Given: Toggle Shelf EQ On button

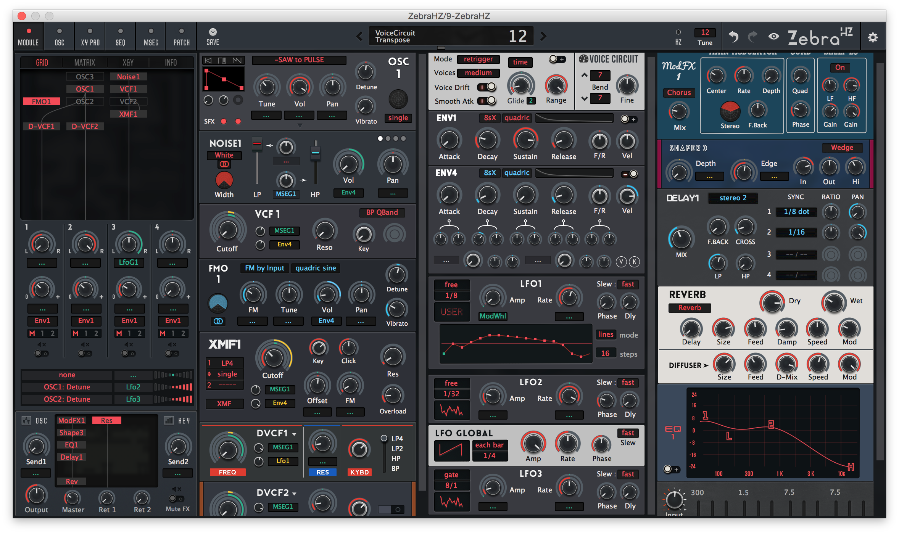Looking at the screenshot, I should (x=840, y=68).
